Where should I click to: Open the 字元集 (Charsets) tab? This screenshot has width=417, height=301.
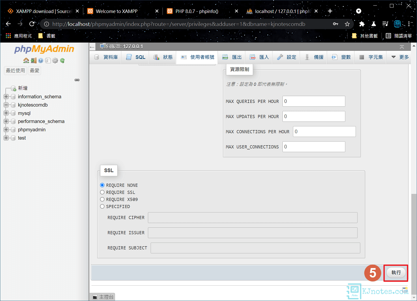371,57
